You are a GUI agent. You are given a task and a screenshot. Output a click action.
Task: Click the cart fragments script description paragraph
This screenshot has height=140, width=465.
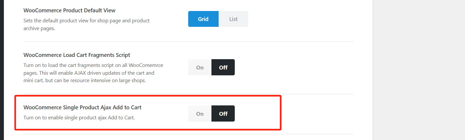[x=93, y=73]
